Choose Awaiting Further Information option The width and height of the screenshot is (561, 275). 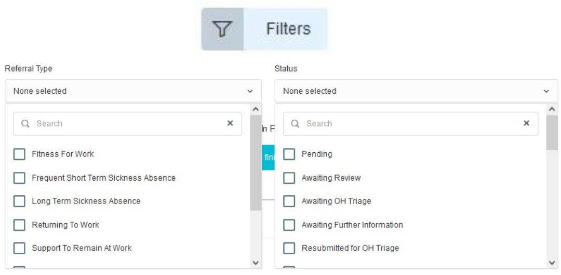pyautogui.click(x=352, y=225)
